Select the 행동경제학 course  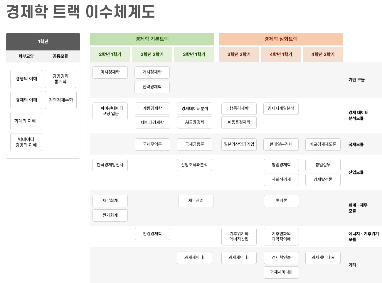(239, 109)
